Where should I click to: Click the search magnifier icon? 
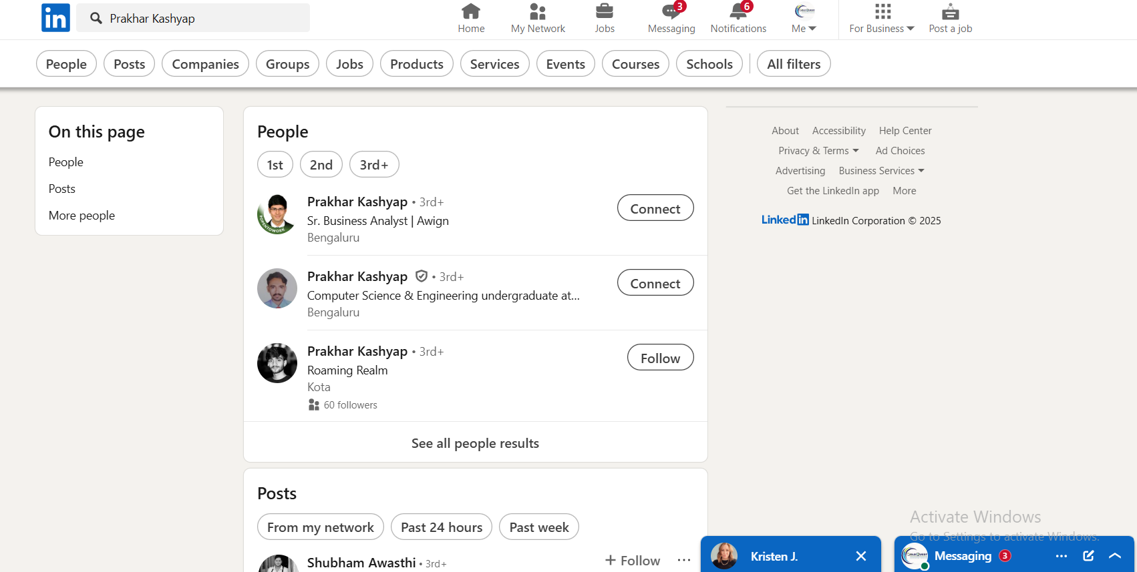click(96, 18)
